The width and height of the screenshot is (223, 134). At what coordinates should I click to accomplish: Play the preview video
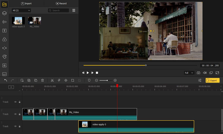tap(88, 73)
